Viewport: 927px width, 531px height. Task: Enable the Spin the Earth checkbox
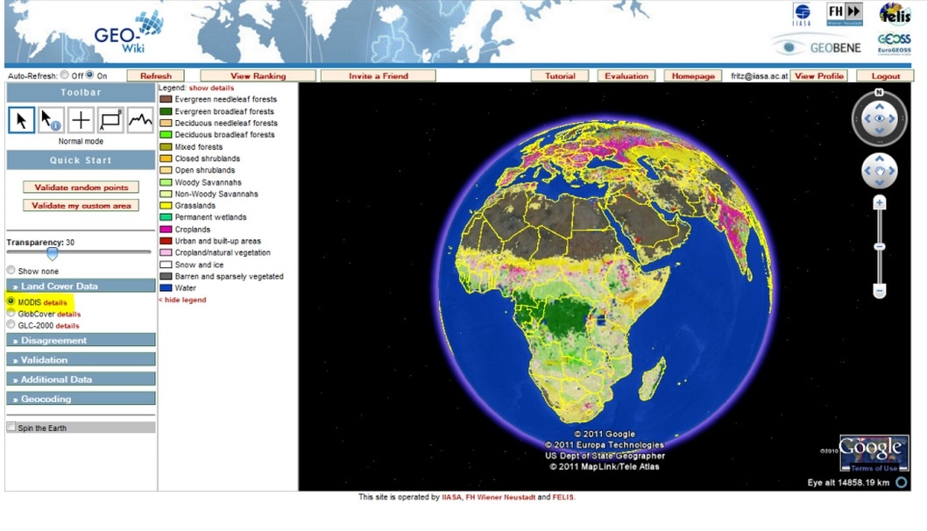pyautogui.click(x=11, y=428)
